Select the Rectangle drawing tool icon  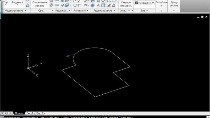[x=80, y=5]
